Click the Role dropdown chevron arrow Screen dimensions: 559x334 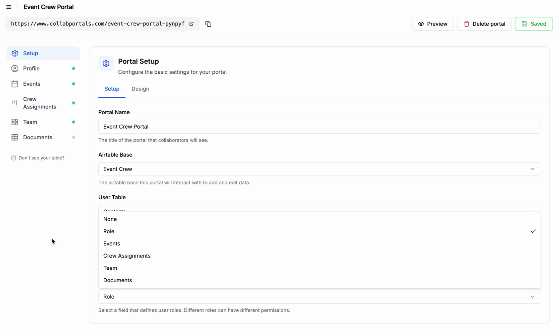click(x=532, y=297)
